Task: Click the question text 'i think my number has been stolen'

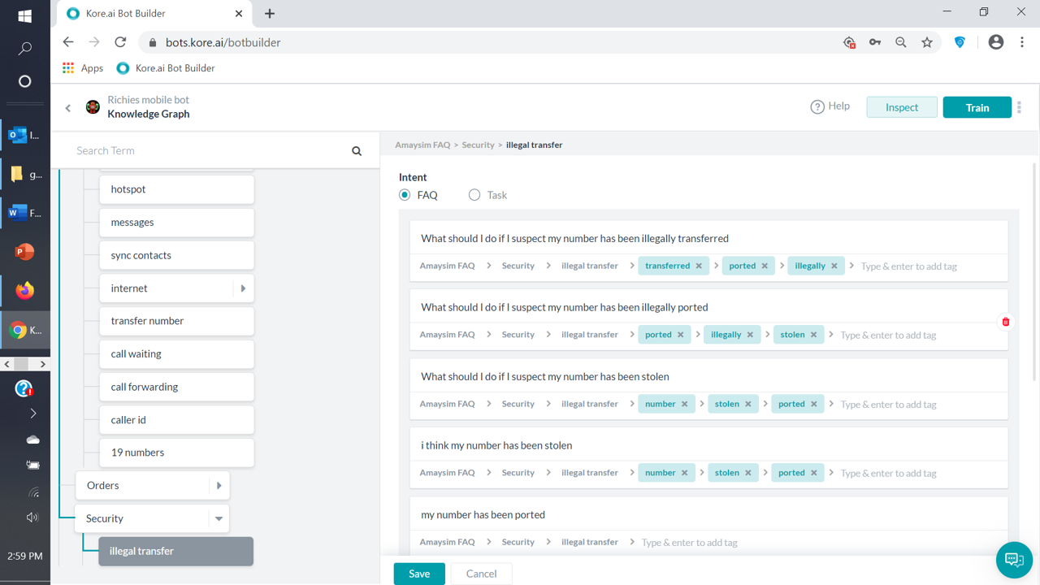Action: (x=496, y=445)
